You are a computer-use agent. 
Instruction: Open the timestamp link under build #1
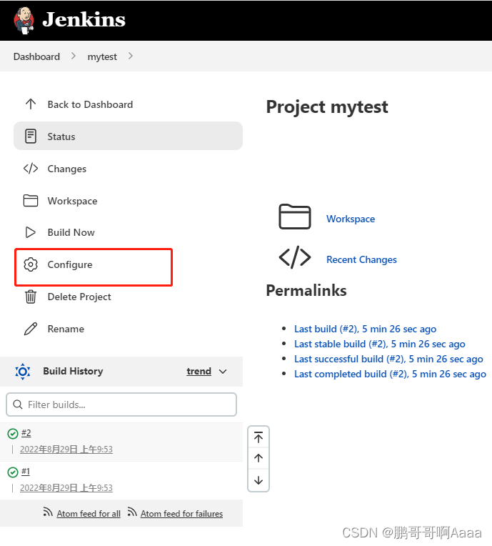click(x=66, y=488)
